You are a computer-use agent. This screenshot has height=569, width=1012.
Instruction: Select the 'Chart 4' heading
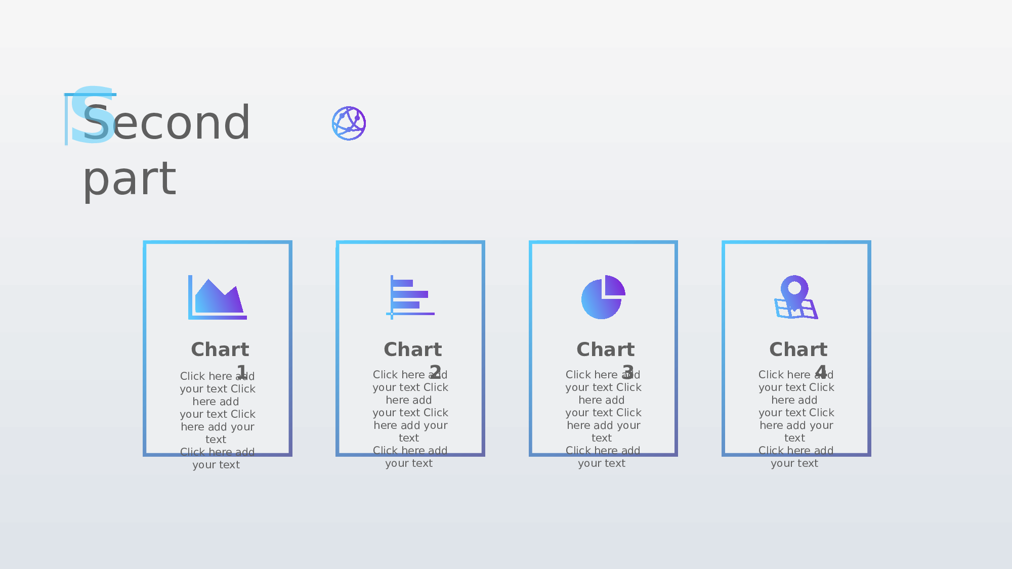pos(799,361)
